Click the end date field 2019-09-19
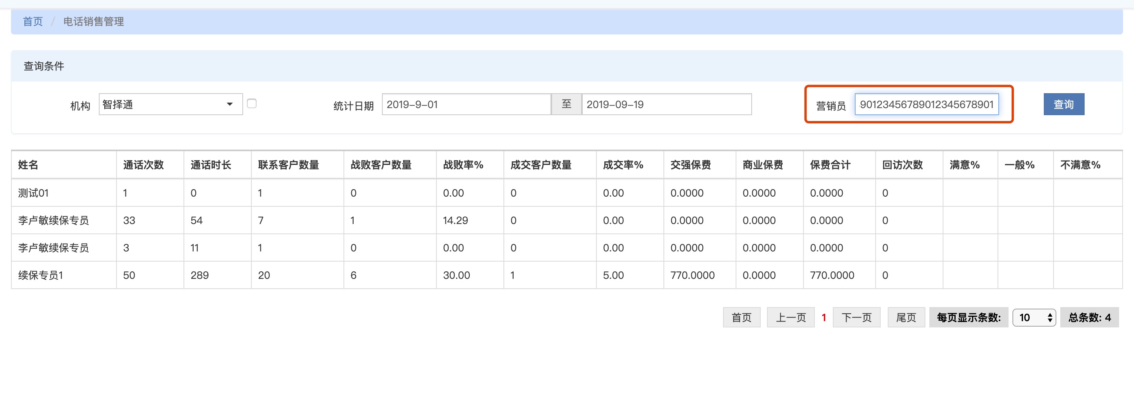The width and height of the screenshot is (1134, 394). point(666,105)
